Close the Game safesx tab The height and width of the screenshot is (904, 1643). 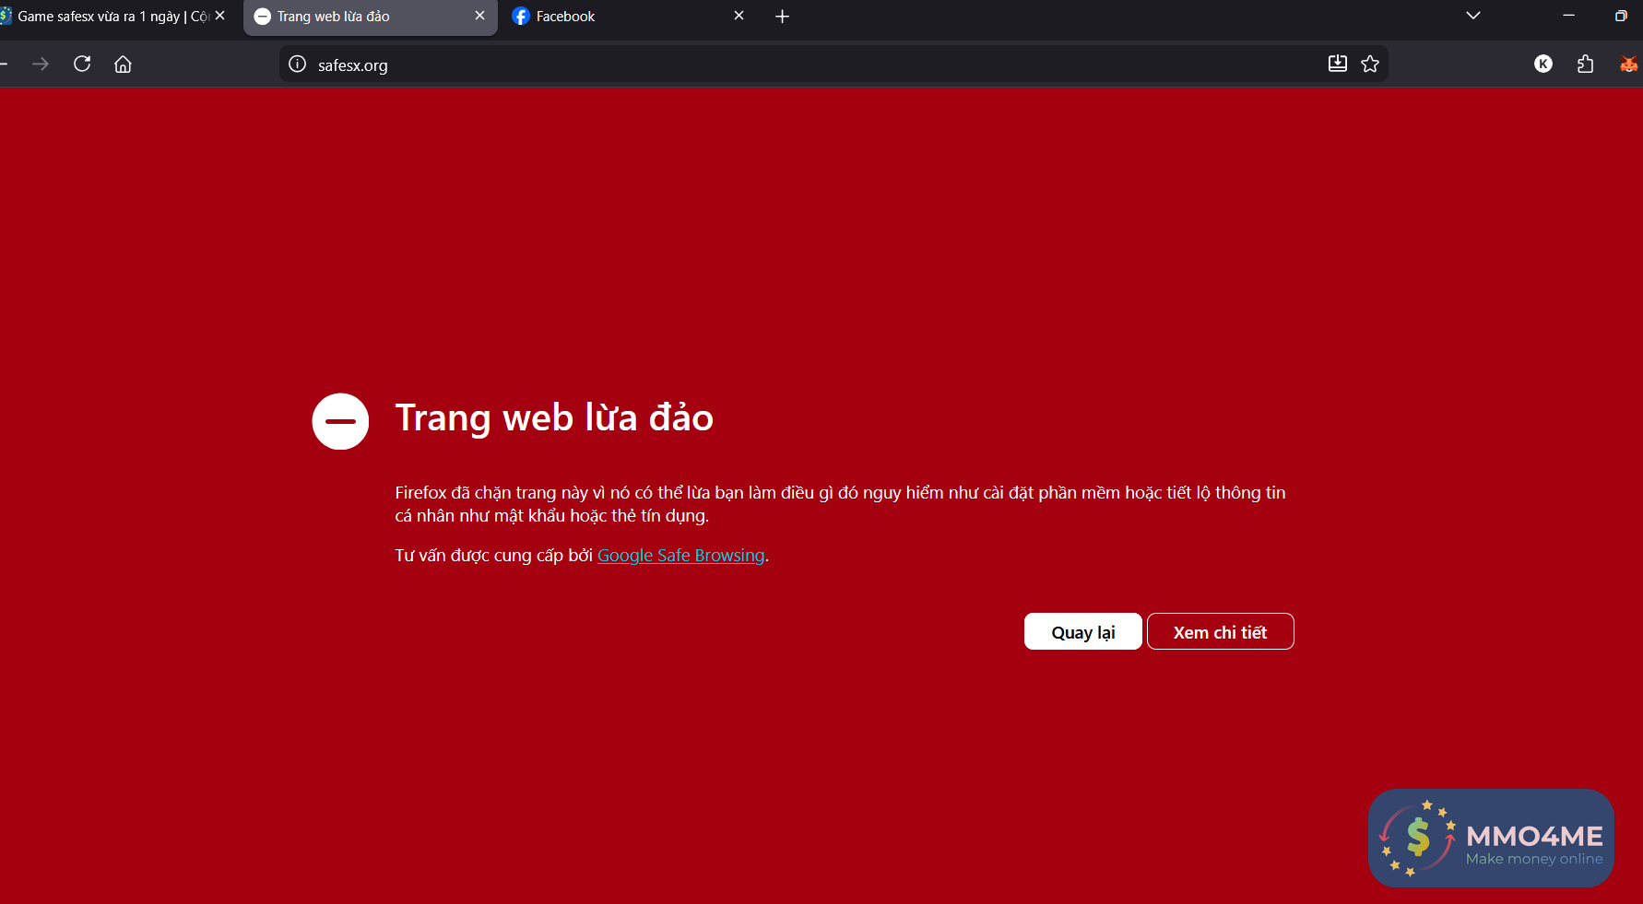point(220,16)
